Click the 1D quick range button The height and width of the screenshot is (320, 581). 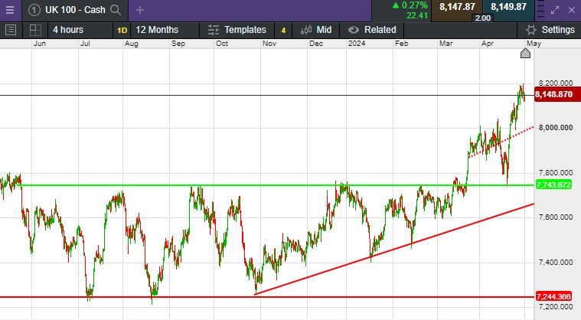[x=122, y=31]
